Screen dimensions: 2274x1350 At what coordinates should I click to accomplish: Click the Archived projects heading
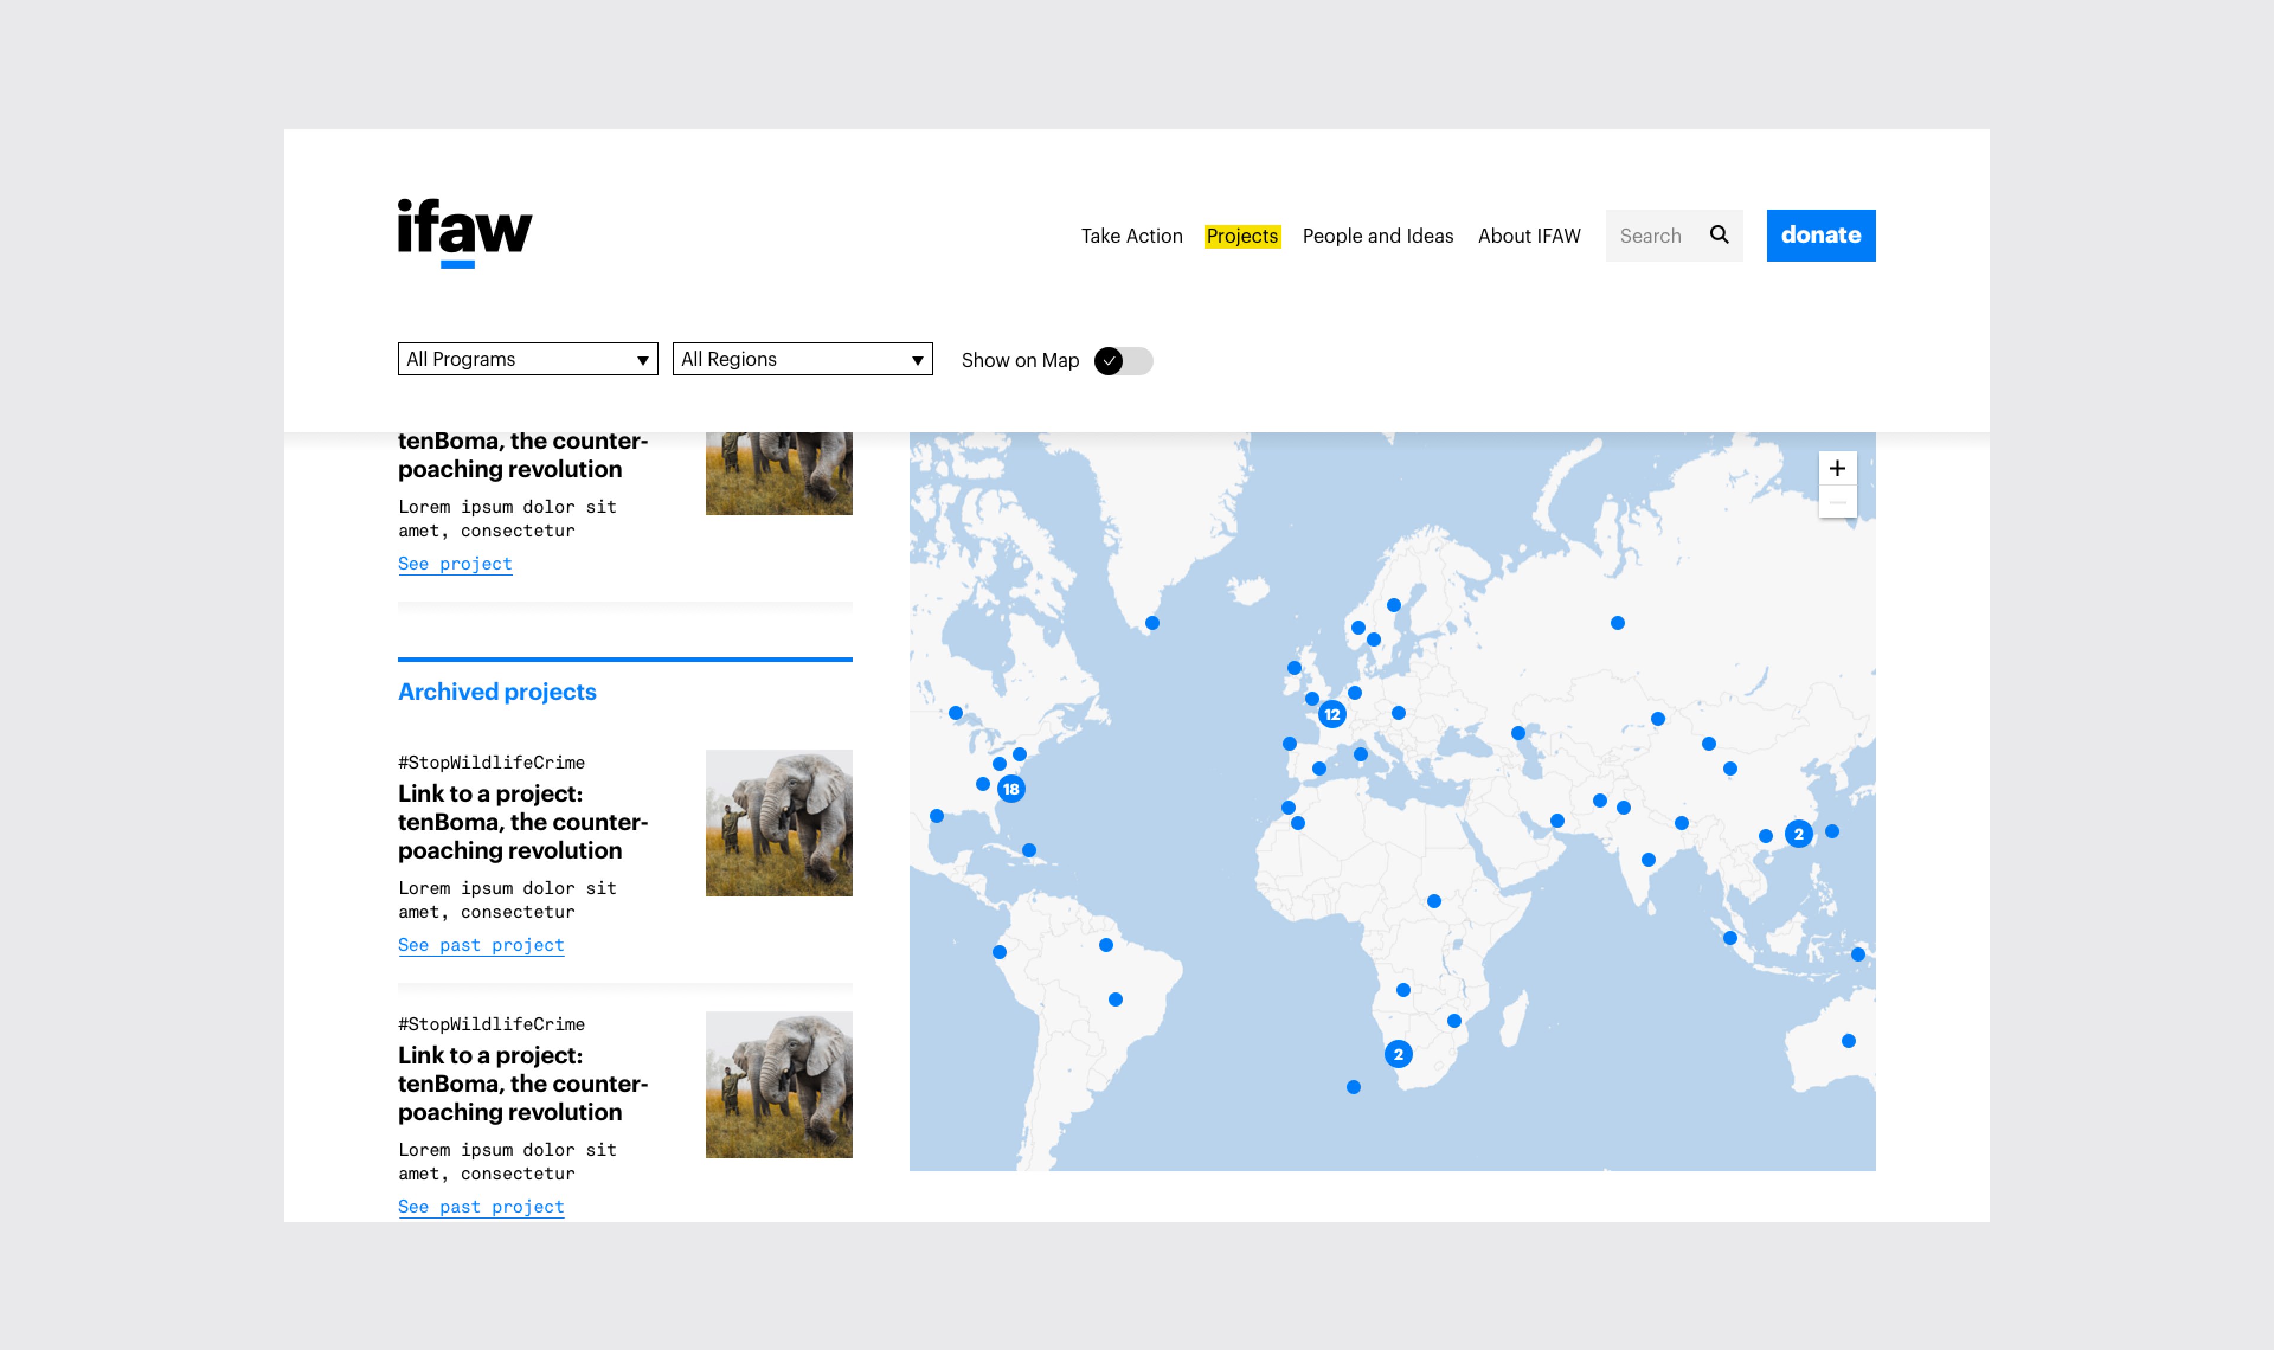pos(497,692)
